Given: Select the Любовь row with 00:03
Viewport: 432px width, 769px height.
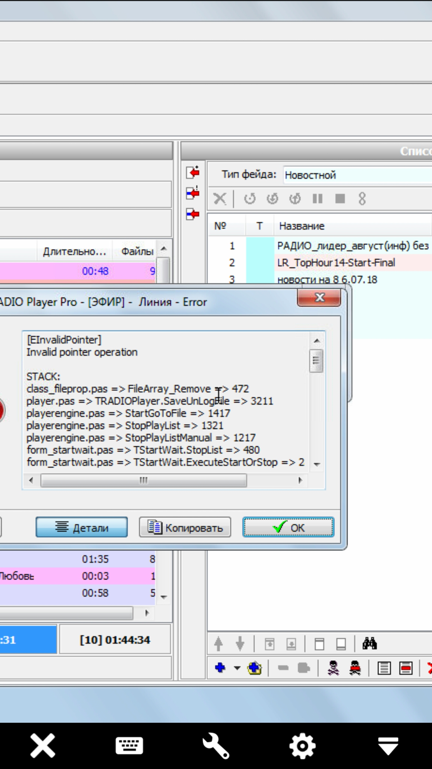Looking at the screenshot, I should point(77,576).
